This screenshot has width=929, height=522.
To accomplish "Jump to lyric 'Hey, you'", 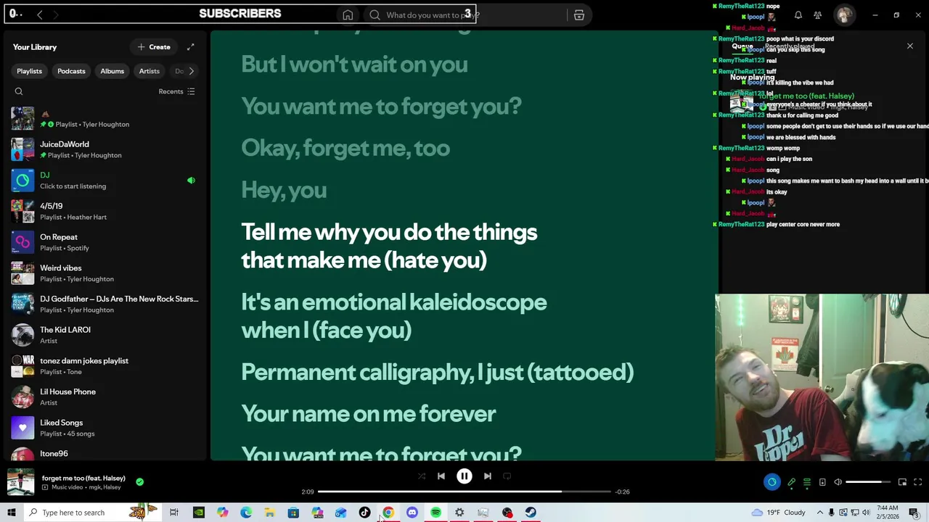I will click(x=284, y=190).
